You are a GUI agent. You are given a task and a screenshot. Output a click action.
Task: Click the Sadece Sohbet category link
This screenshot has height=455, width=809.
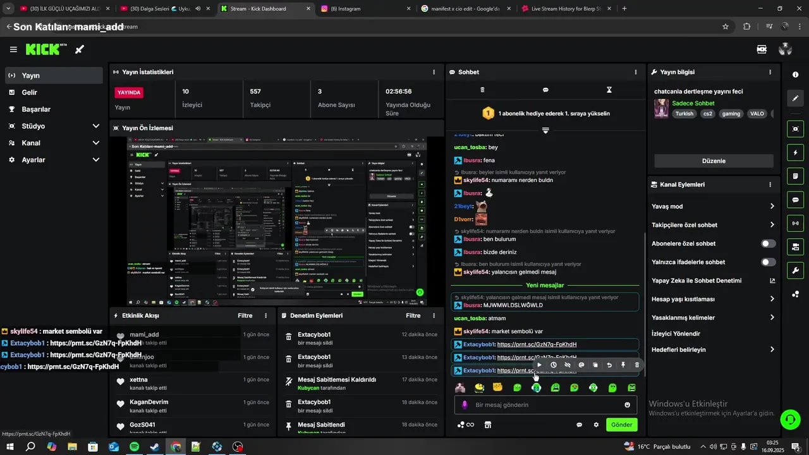[x=693, y=103]
